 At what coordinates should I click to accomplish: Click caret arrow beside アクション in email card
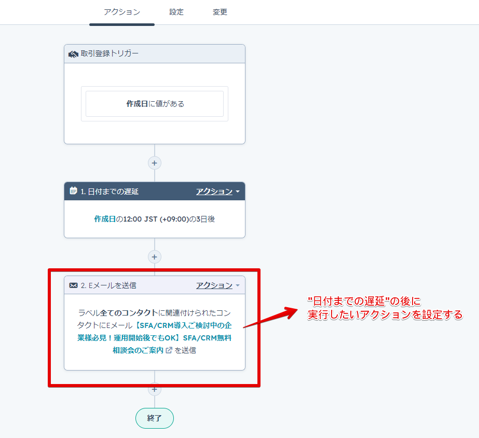[238, 285]
